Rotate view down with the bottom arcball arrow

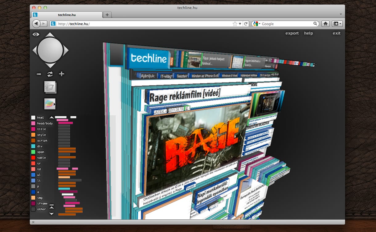click(x=50, y=65)
